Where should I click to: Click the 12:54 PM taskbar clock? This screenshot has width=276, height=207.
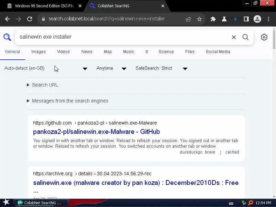point(263,203)
